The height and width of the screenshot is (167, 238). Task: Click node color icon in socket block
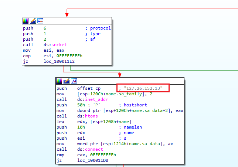(25, 21)
